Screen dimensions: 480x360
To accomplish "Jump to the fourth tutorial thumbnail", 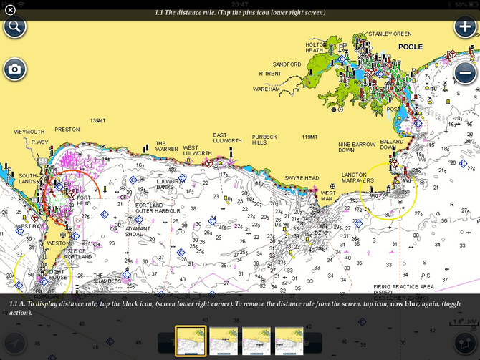I will click(289, 340).
